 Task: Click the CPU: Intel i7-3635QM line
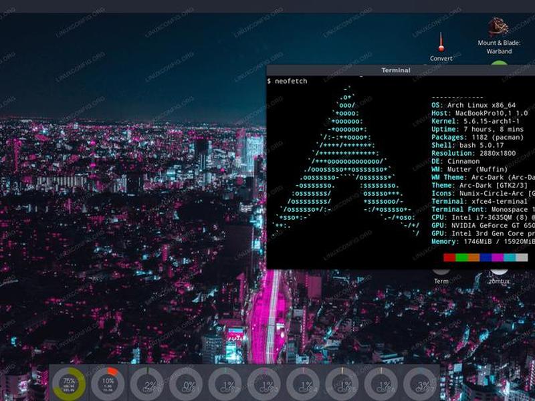pyautogui.click(x=483, y=217)
